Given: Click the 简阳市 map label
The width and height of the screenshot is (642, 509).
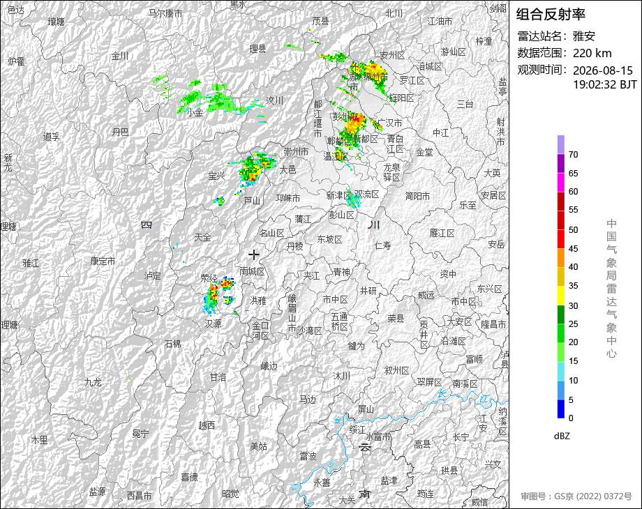Looking at the screenshot, I should 417,196.
